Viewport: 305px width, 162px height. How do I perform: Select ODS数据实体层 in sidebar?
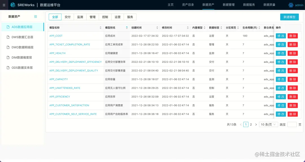point(23,68)
